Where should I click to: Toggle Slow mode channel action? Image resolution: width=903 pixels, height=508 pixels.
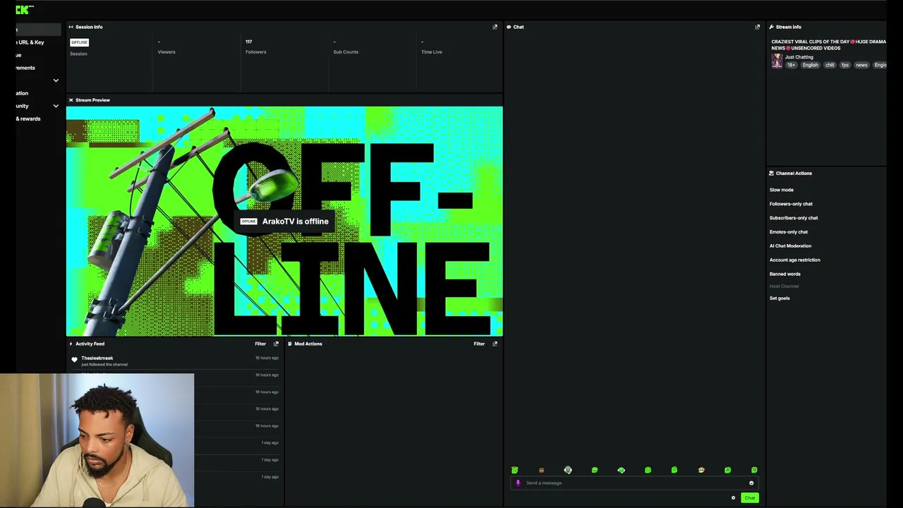[x=781, y=190]
